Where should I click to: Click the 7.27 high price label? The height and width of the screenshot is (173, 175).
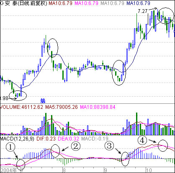(143, 11)
